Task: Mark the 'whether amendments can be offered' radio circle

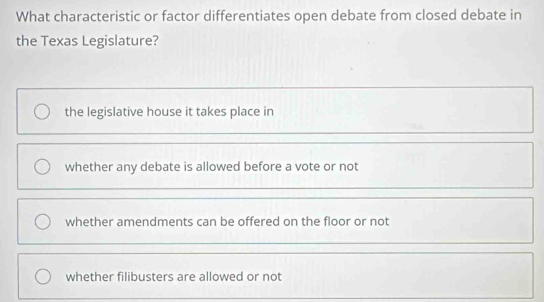Action: (x=42, y=222)
